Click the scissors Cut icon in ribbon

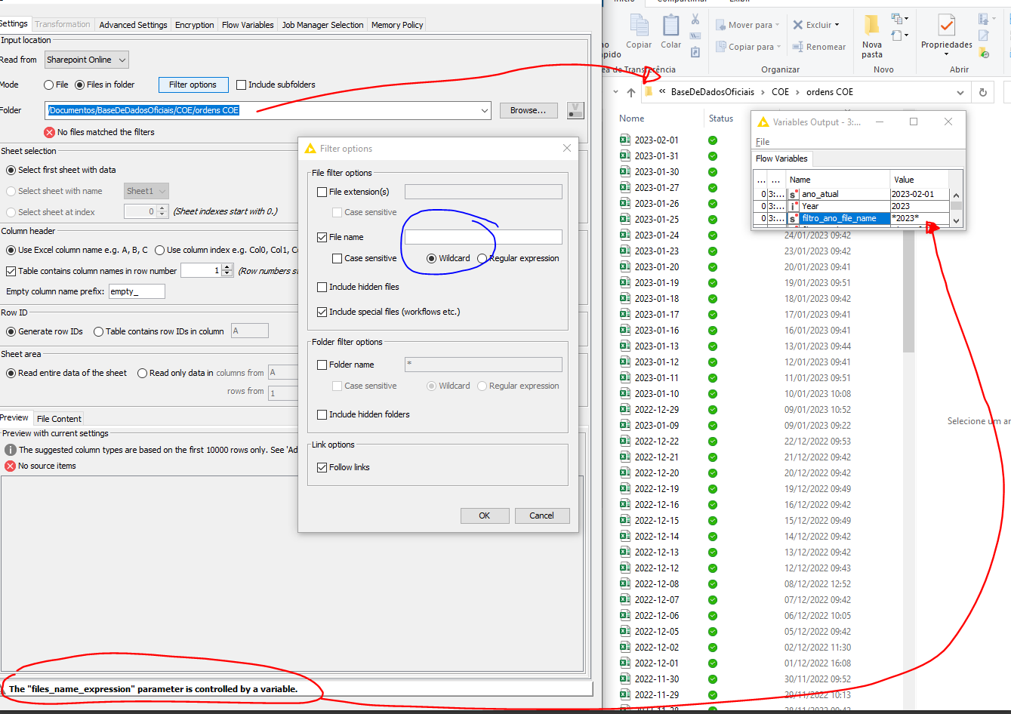(x=695, y=19)
